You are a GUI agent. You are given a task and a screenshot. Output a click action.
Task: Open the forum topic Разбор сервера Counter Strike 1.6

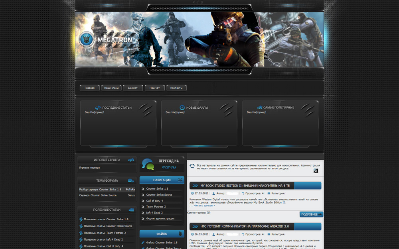coord(100,190)
